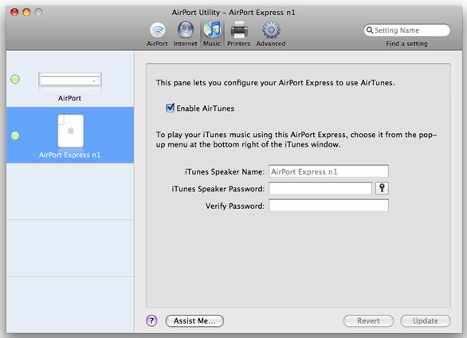Image resolution: width=467 pixels, height=338 pixels.
Task: Focus the Setting Name search field
Action: [x=407, y=30]
